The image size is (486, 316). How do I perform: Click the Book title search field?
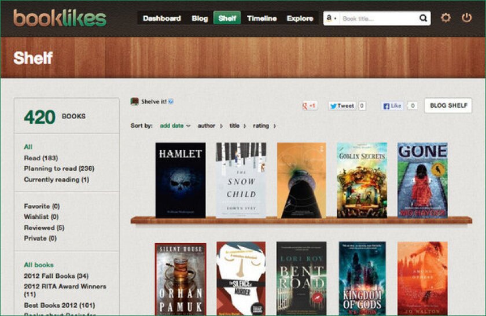click(379, 19)
